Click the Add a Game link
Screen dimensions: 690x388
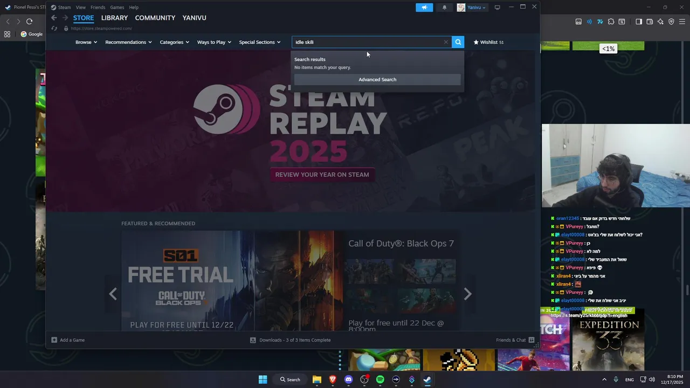tap(72, 340)
